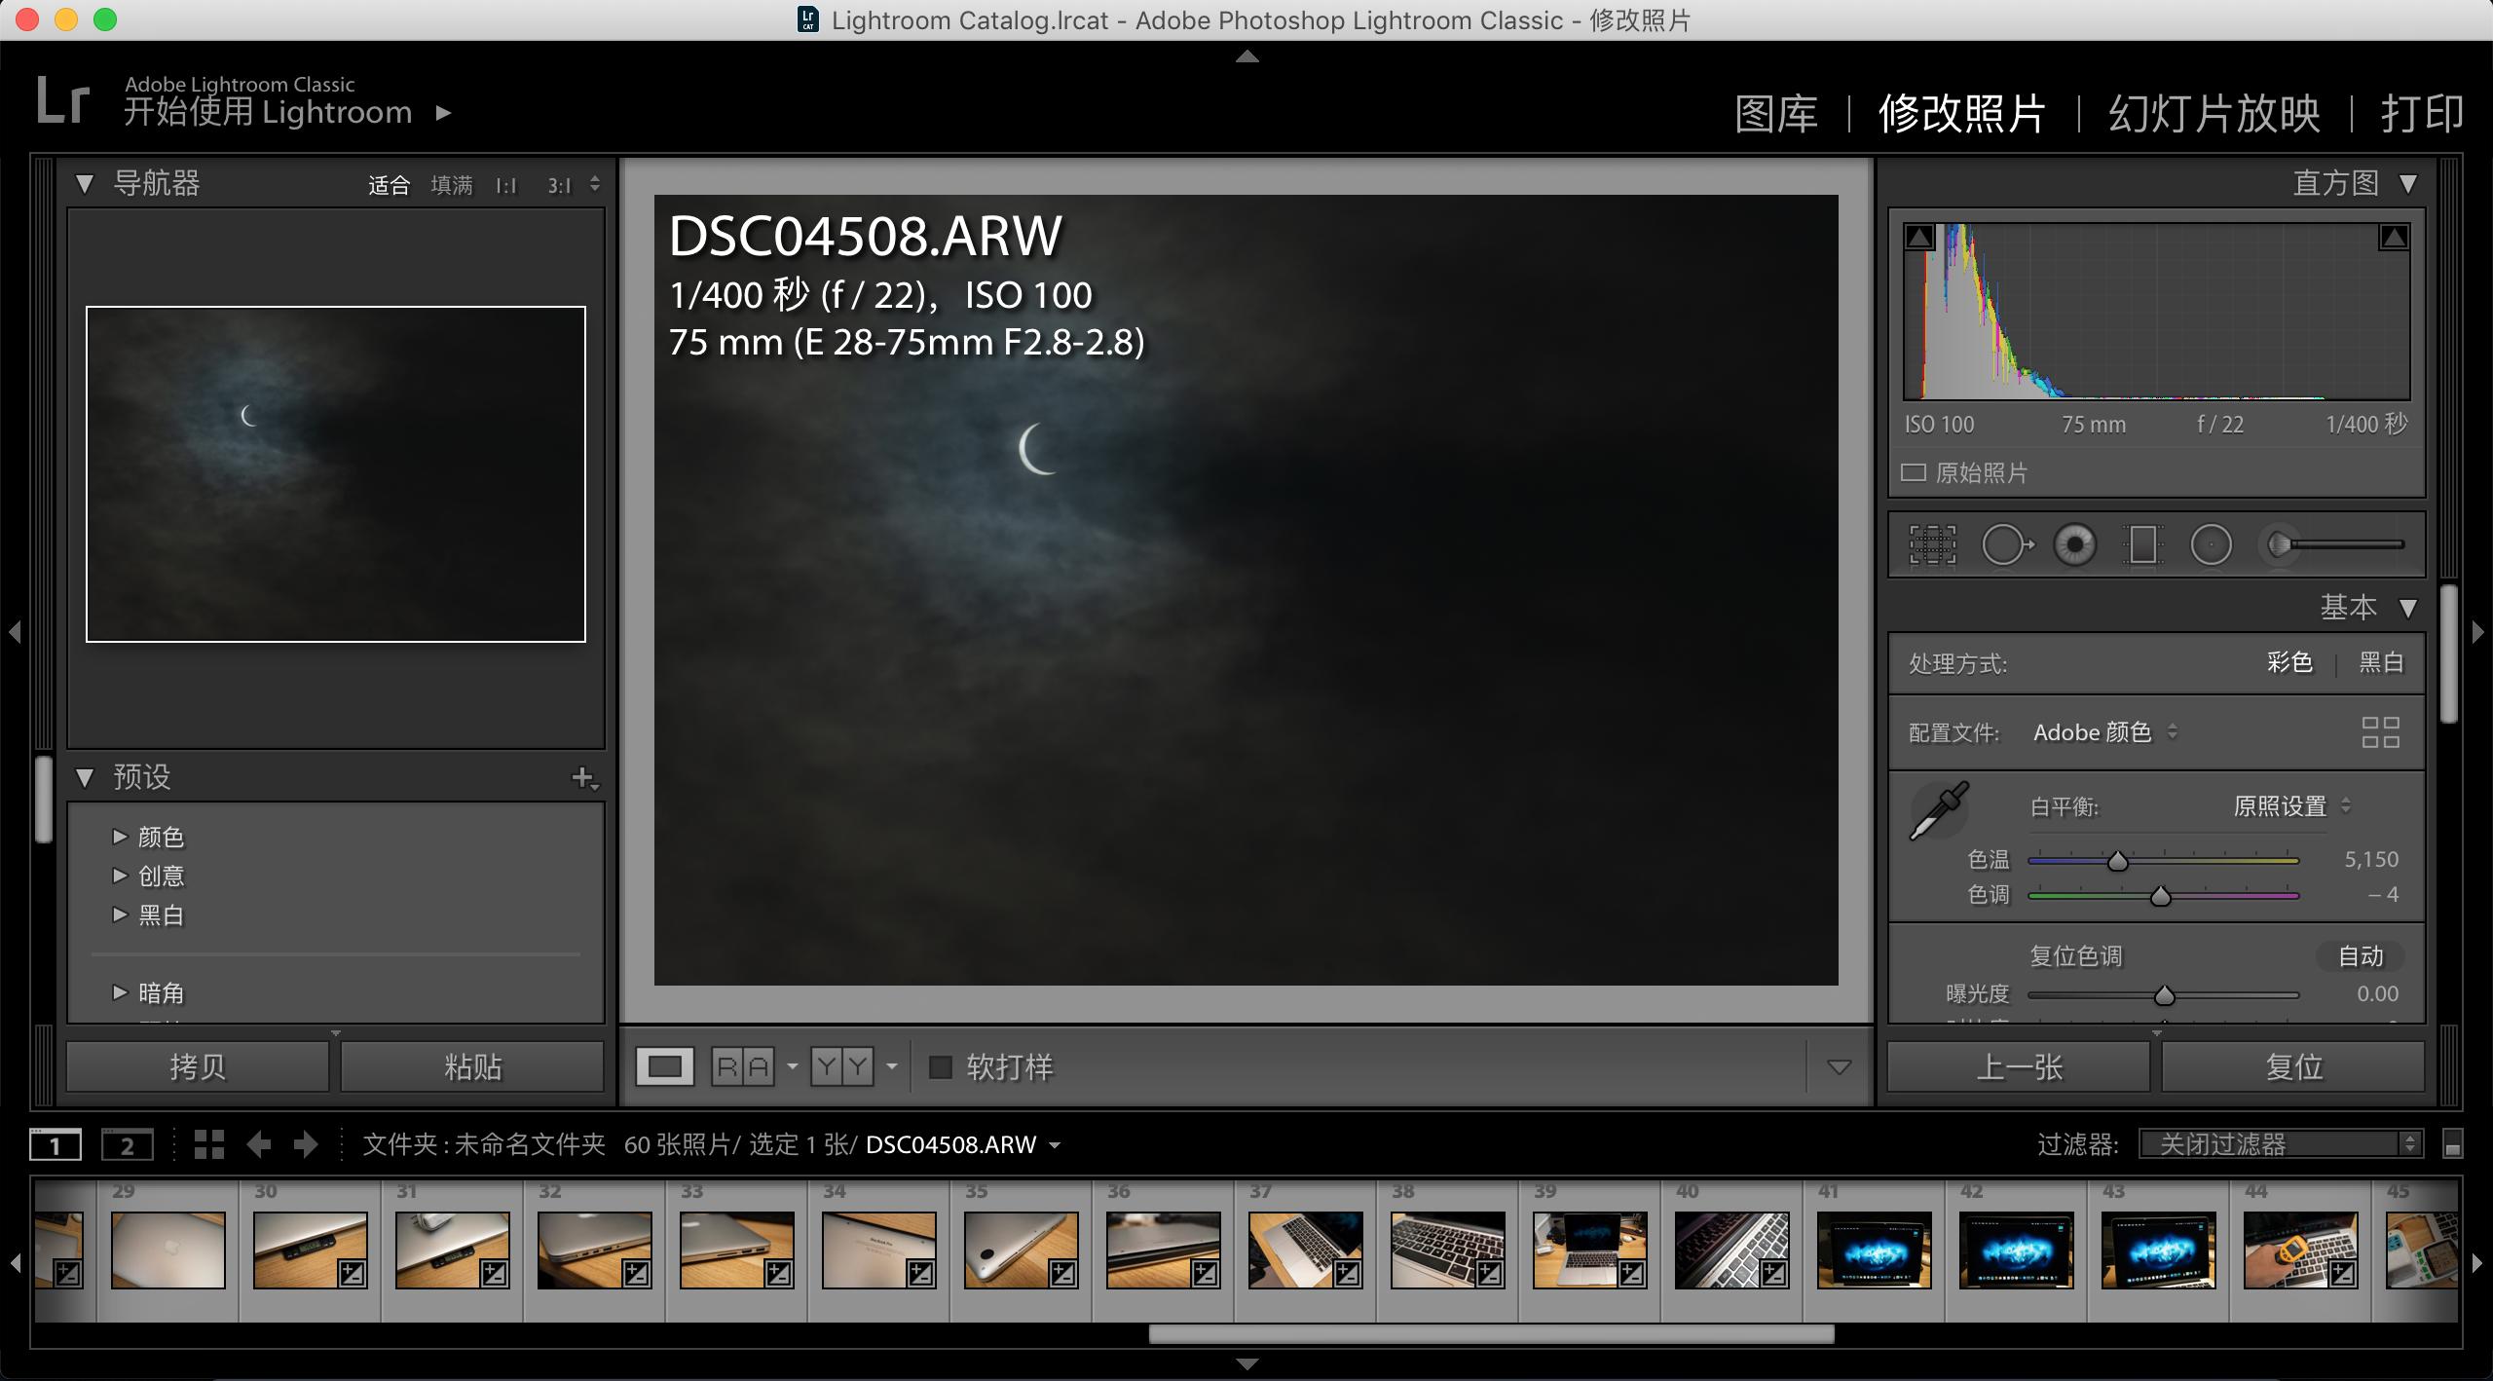Viewport: 2493px width, 1381px height.
Task: Expand the 颜色 preset group
Action: point(120,837)
